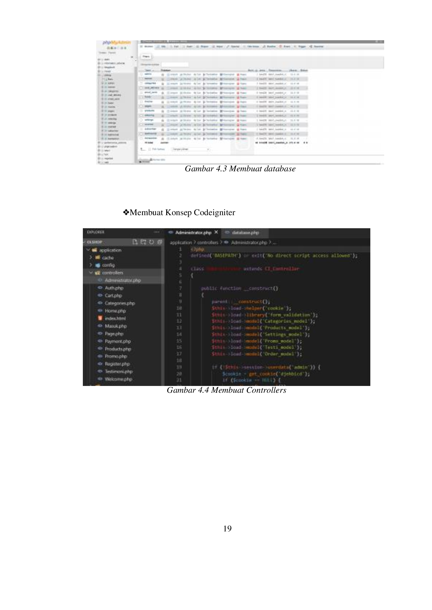Open the with-selected actions dropdown
This screenshot has height=610, width=432.
coord(191,149)
